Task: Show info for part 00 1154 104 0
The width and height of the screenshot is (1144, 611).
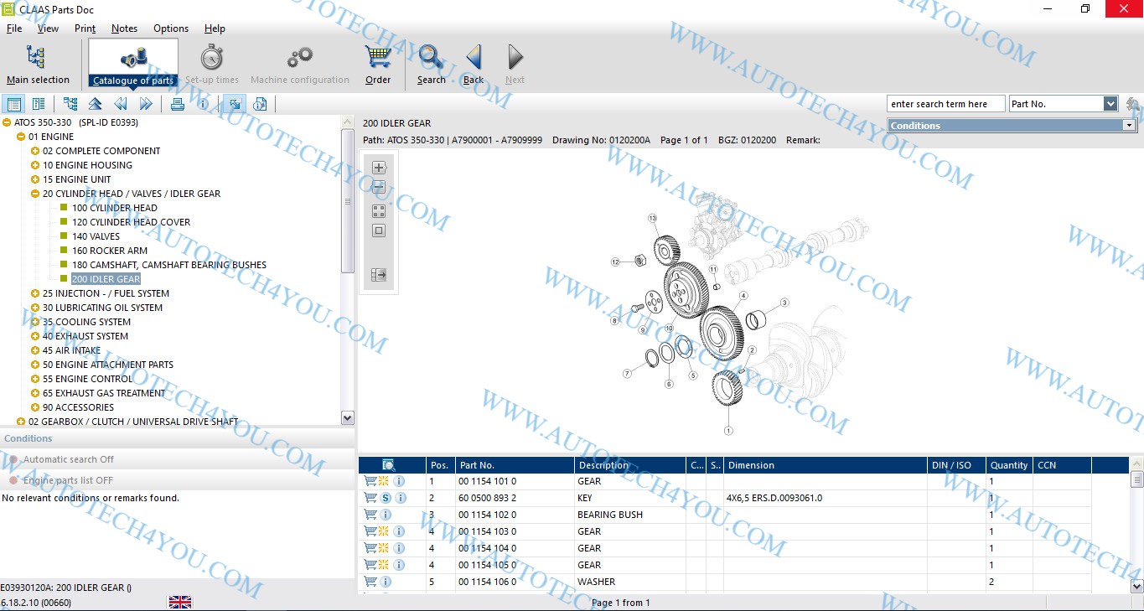Action: pyautogui.click(x=400, y=548)
